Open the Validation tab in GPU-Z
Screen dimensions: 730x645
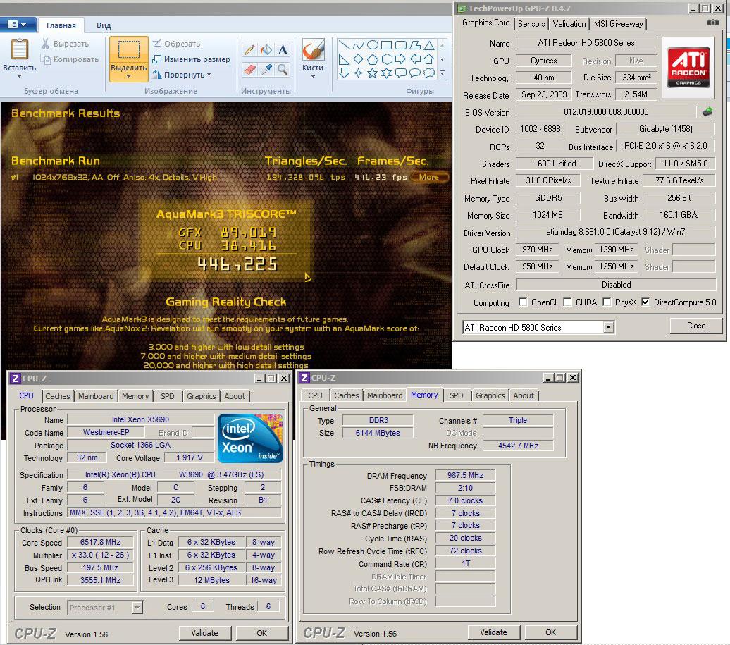coord(569,24)
